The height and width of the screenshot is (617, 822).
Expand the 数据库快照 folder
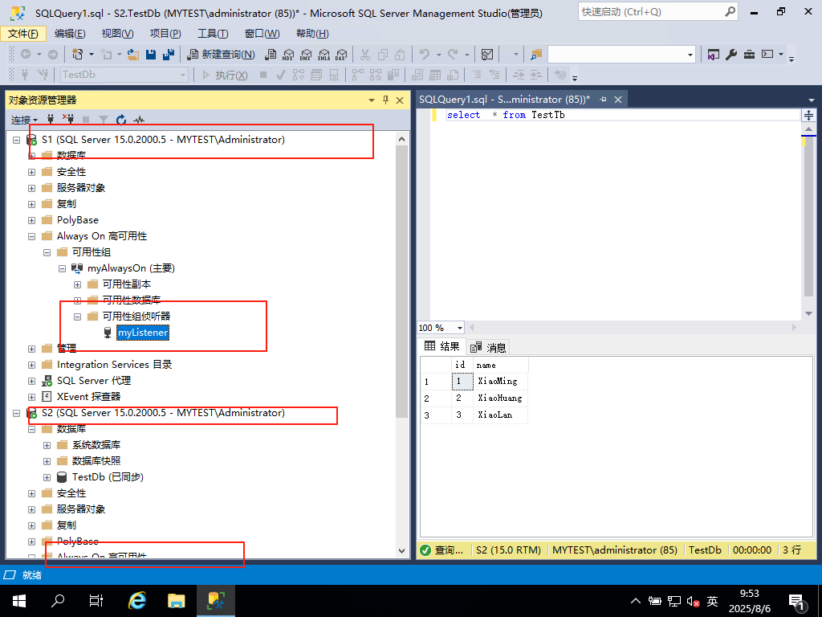pyautogui.click(x=47, y=462)
